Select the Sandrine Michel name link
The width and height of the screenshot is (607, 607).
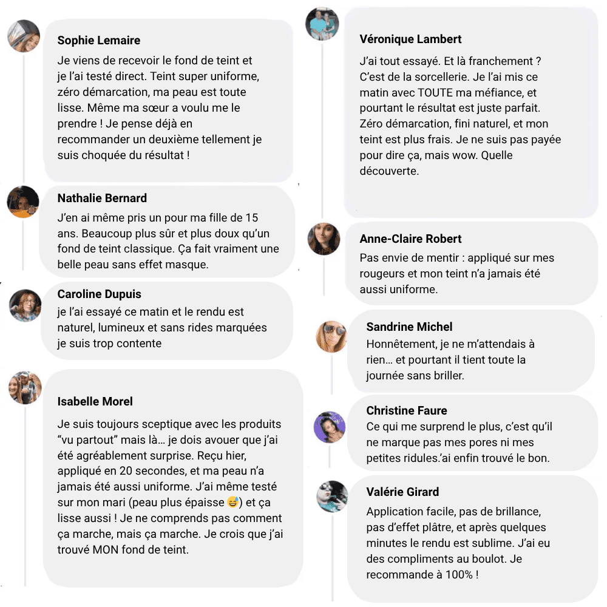[x=409, y=327]
